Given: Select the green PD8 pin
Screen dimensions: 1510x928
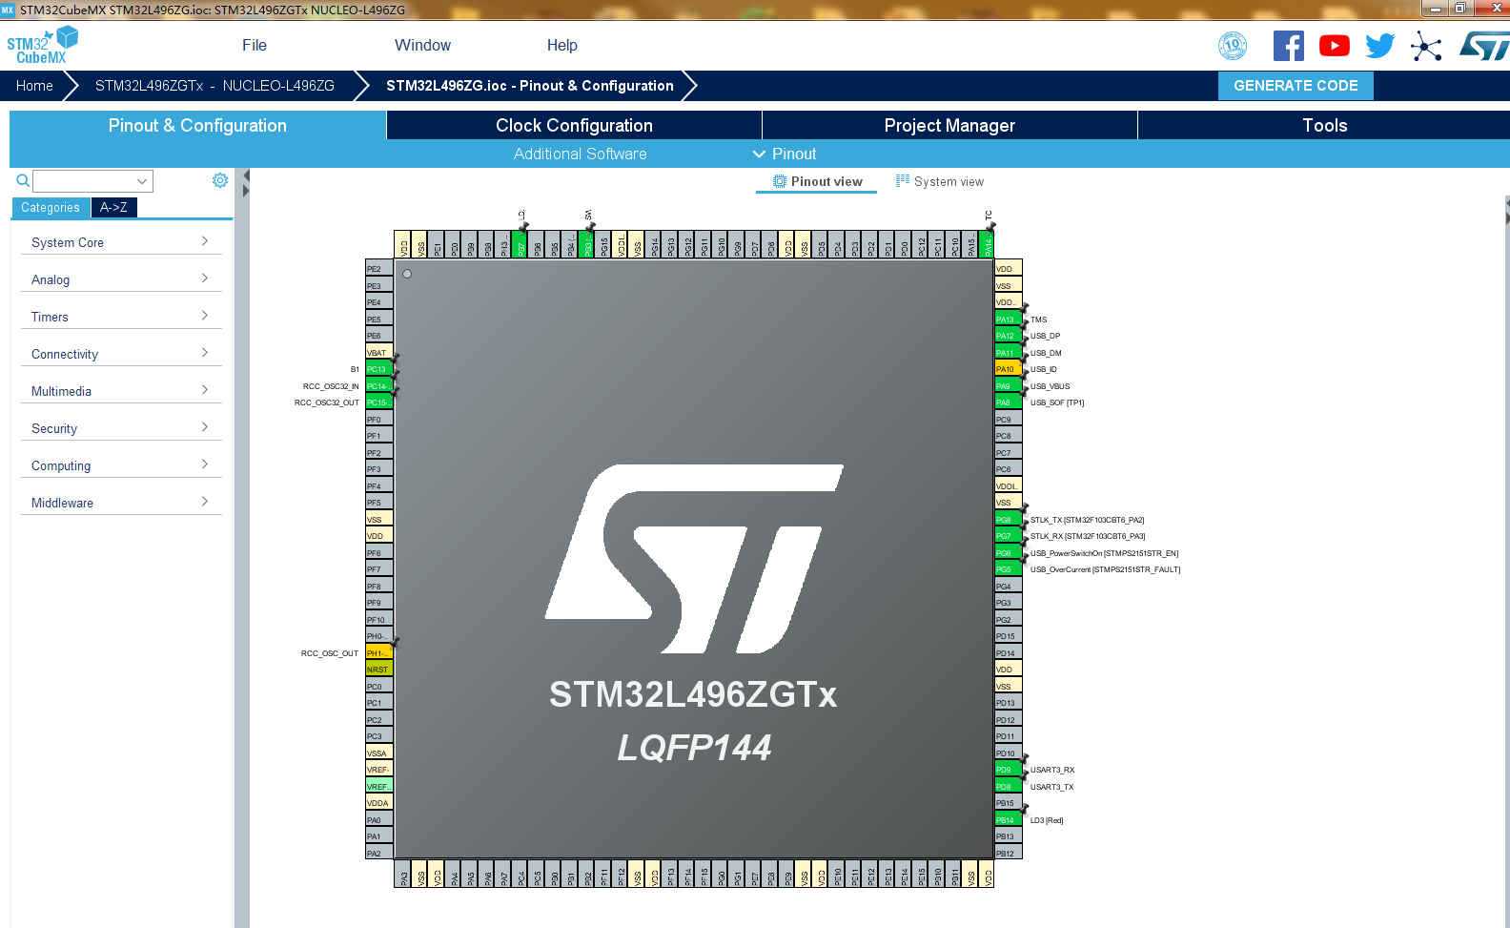Looking at the screenshot, I should [1008, 787].
